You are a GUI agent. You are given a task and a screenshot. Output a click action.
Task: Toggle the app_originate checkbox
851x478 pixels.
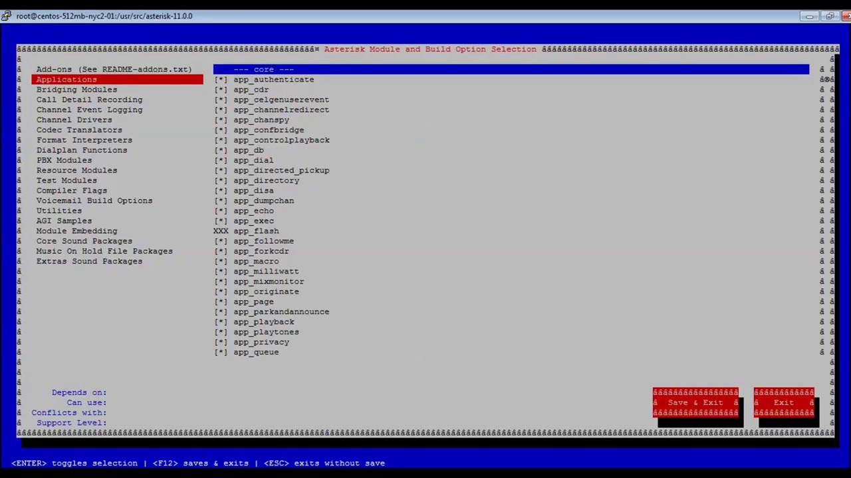click(221, 291)
